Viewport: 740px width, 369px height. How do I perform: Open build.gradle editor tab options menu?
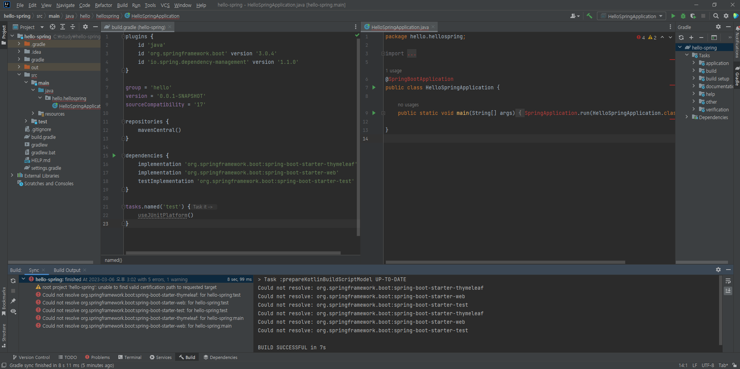pos(356,27)
